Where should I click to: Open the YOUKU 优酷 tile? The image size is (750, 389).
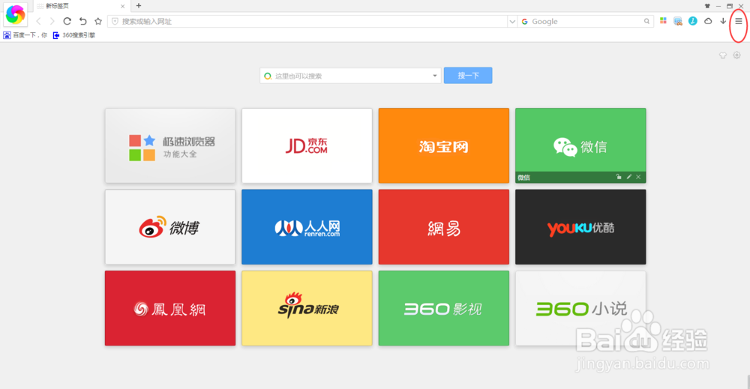coord(580,227)
